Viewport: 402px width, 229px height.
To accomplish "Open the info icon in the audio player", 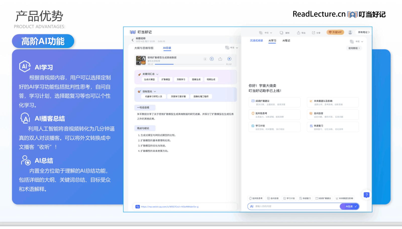I will click(x=205, y=59).
